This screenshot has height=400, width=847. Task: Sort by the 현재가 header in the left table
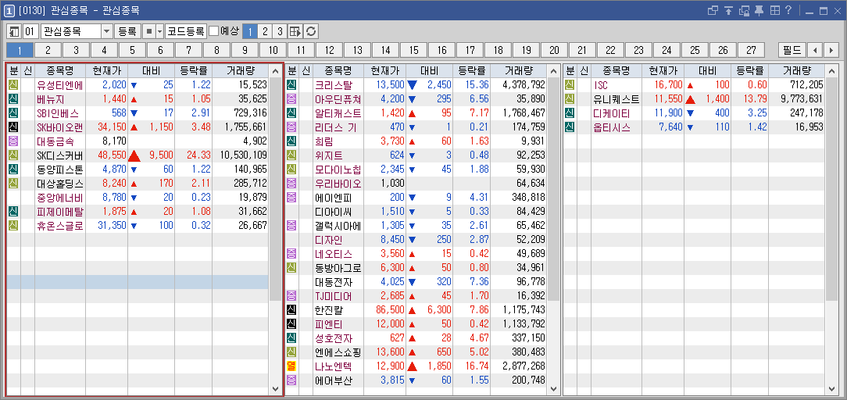106,71
